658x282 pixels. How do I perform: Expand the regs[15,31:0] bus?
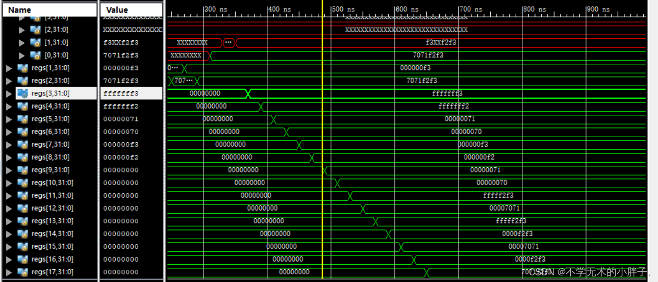pyautogui.click(x=9, y=246)
